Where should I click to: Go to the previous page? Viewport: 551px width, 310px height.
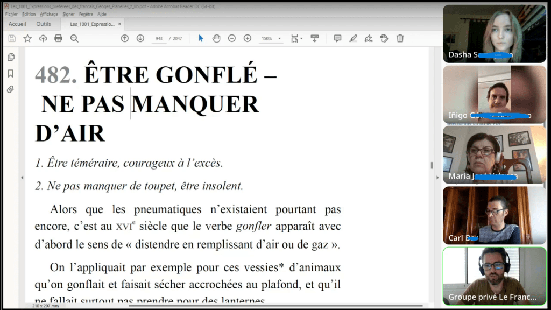(125, 38)
